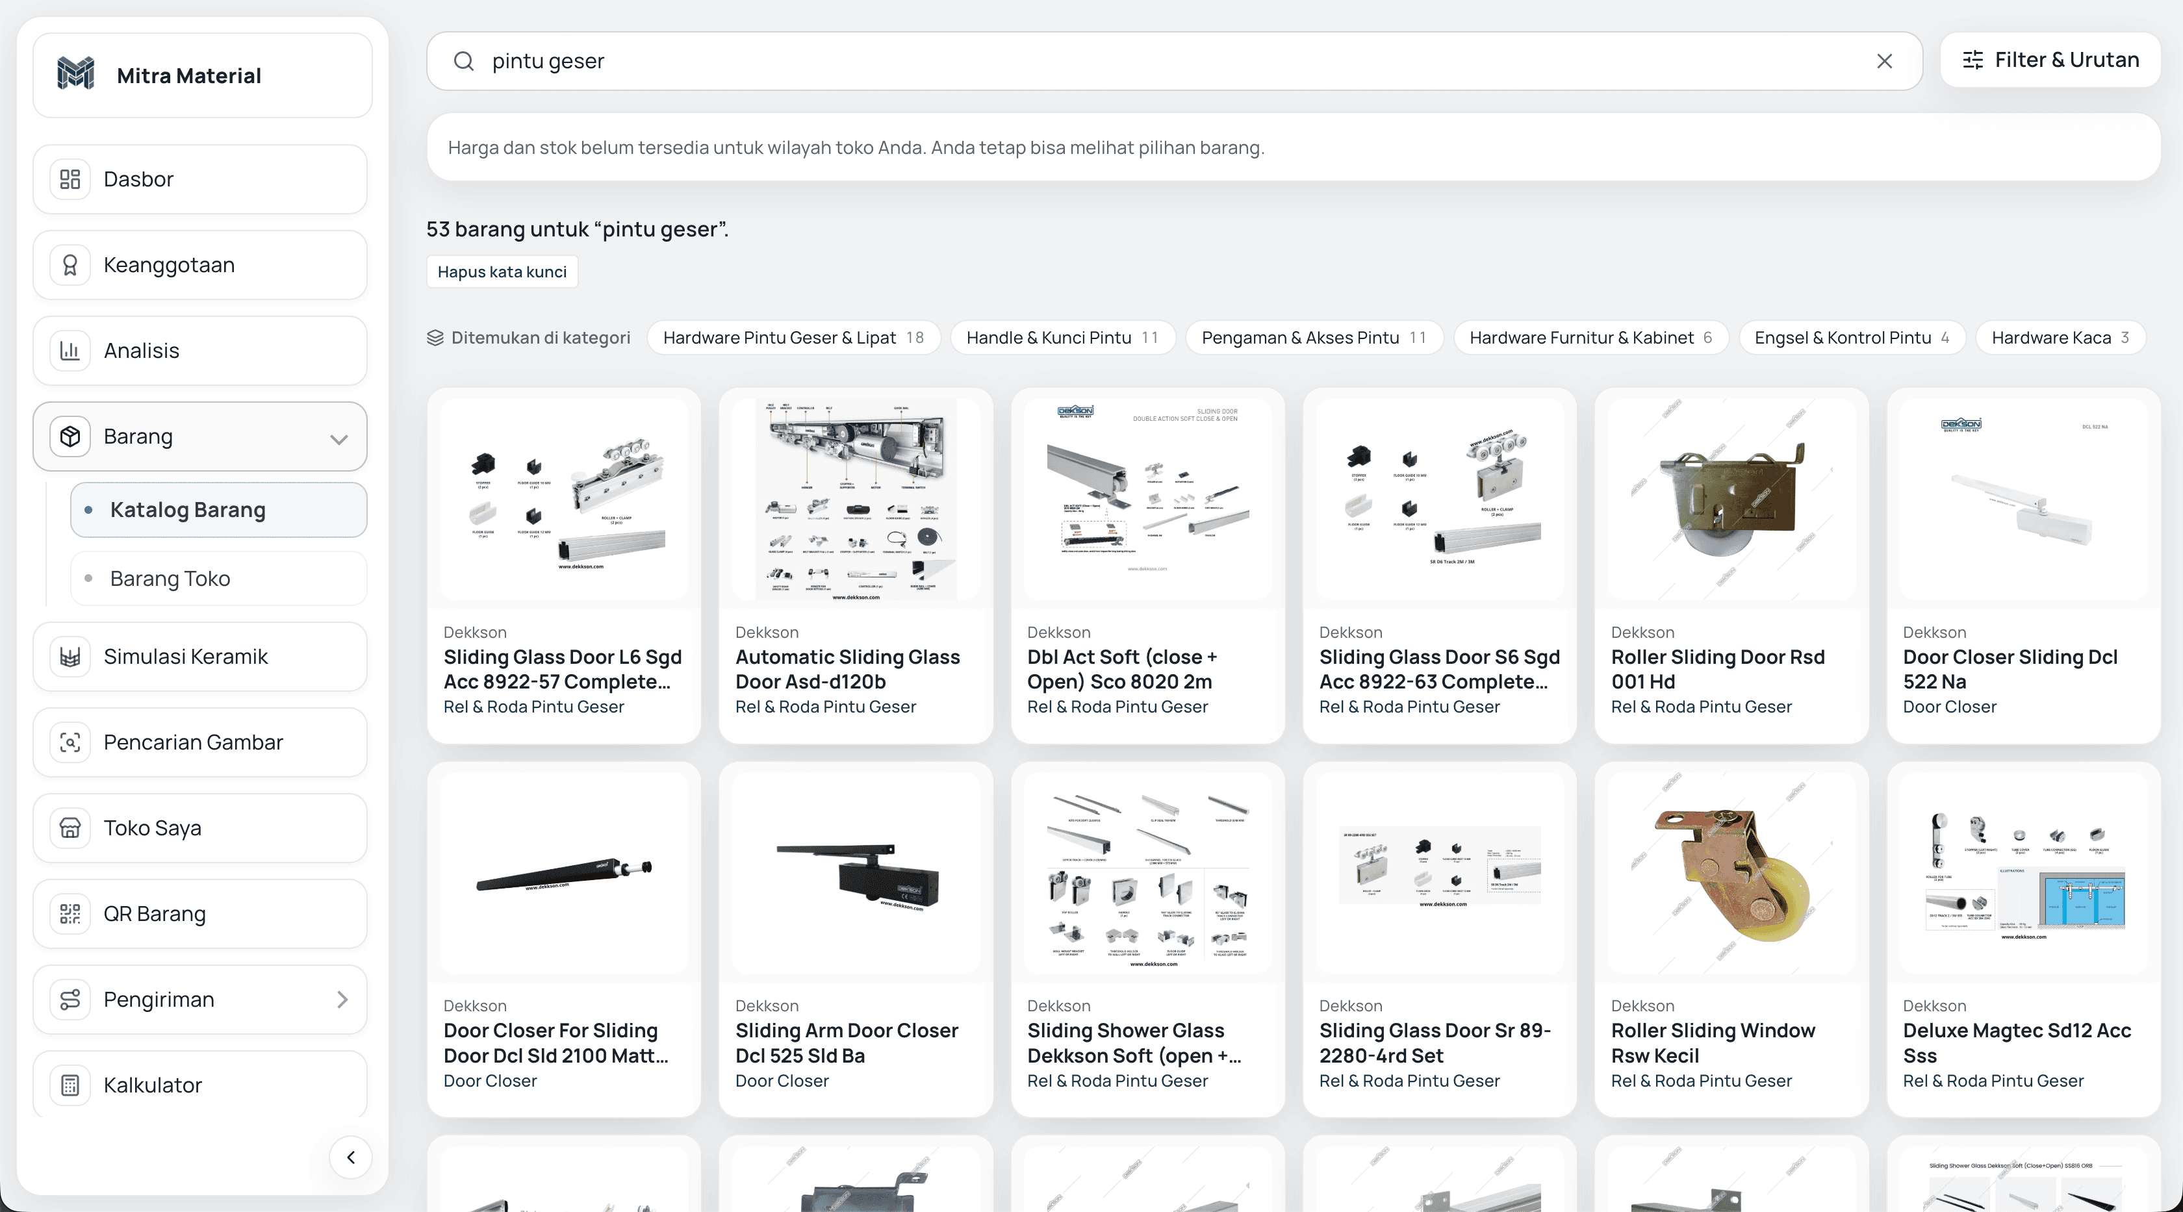
Task: Click the Kalkulator icon
Action: click(70, 1085)
